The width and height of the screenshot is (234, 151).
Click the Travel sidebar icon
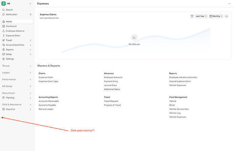tap(4, 40)
